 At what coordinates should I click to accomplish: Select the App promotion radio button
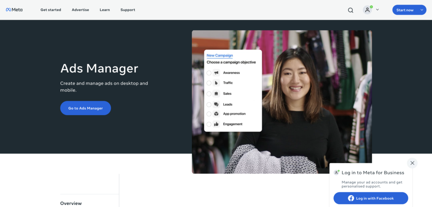pyautogui.click(x=209, y=114)
